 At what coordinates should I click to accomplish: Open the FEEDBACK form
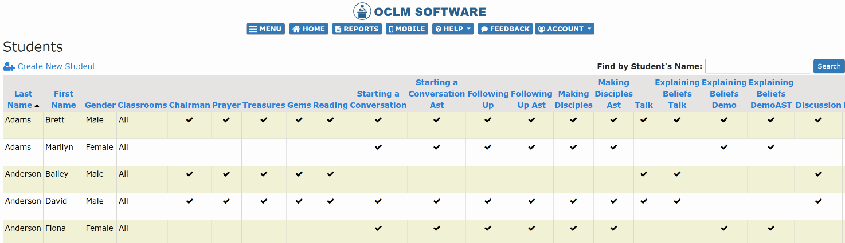tap(505, 29)
